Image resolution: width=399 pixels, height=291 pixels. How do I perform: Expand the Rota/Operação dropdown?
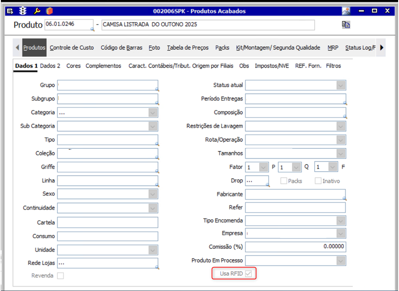point(341,140)
